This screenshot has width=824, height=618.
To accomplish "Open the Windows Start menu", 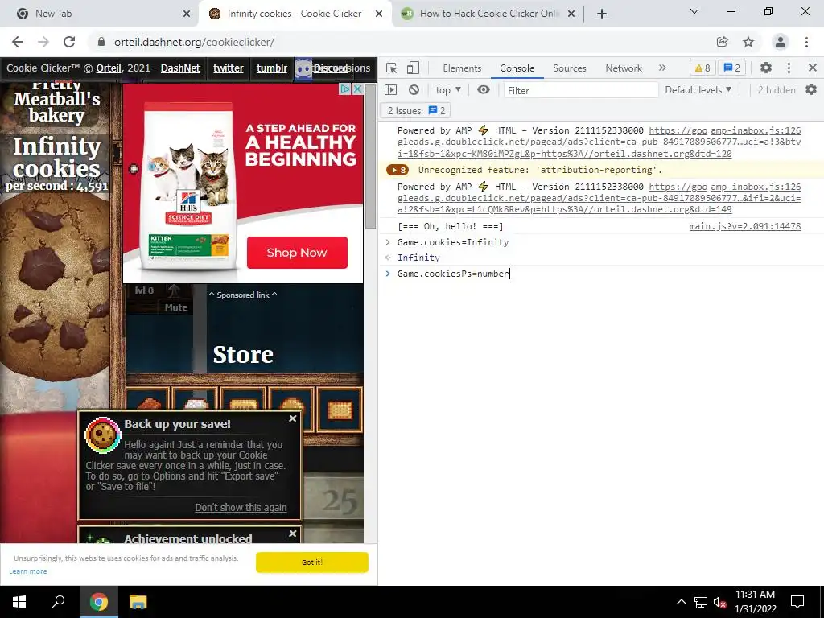I will click(x=19, y=602).
